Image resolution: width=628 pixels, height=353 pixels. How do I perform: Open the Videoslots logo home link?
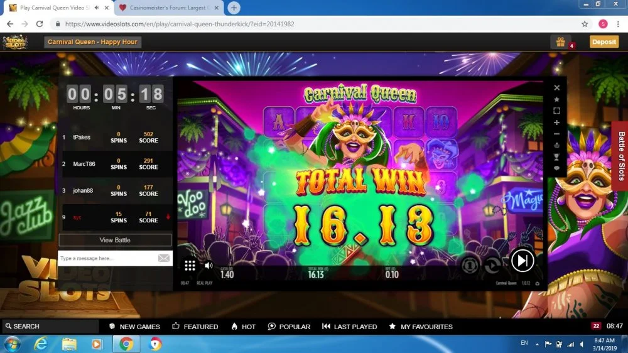(15, 41)
